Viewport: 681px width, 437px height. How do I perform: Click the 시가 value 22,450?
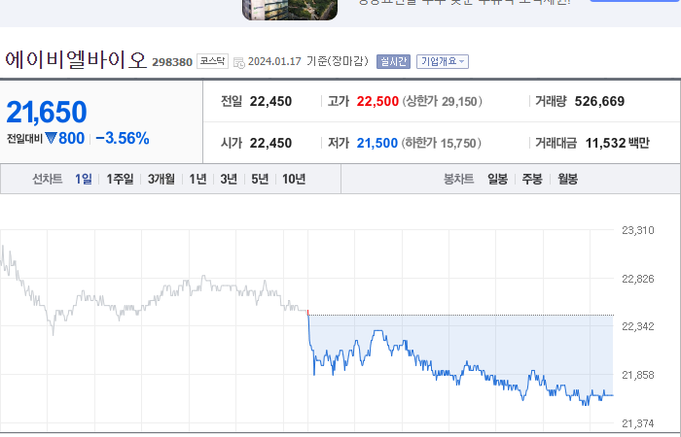coord(270,143)
